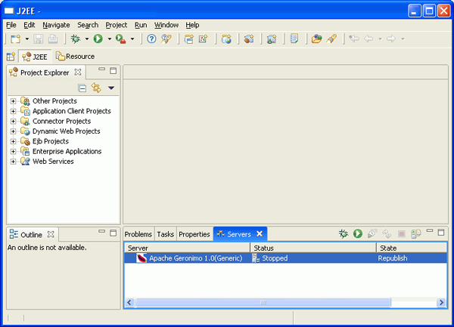Viewport: 454px width, 327px height.
Task: Open the Project Explorer view menu triangle
Action: pyautogui.click(x=111, y=88)
